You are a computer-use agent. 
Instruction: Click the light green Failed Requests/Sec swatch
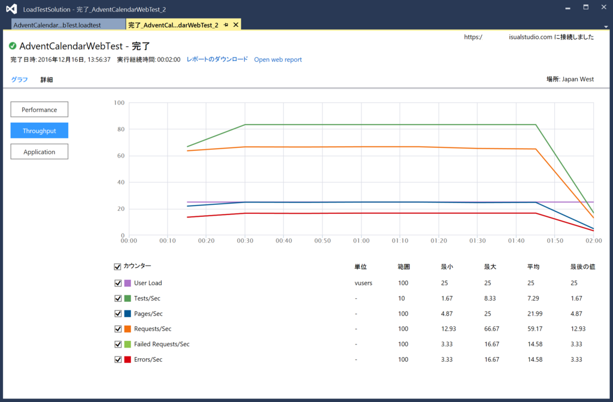[128, 344]
